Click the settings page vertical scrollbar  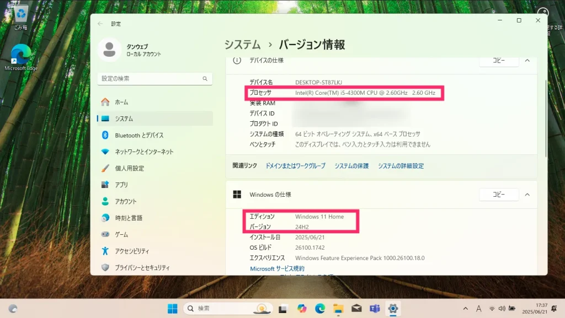click(x=546, y=118)
